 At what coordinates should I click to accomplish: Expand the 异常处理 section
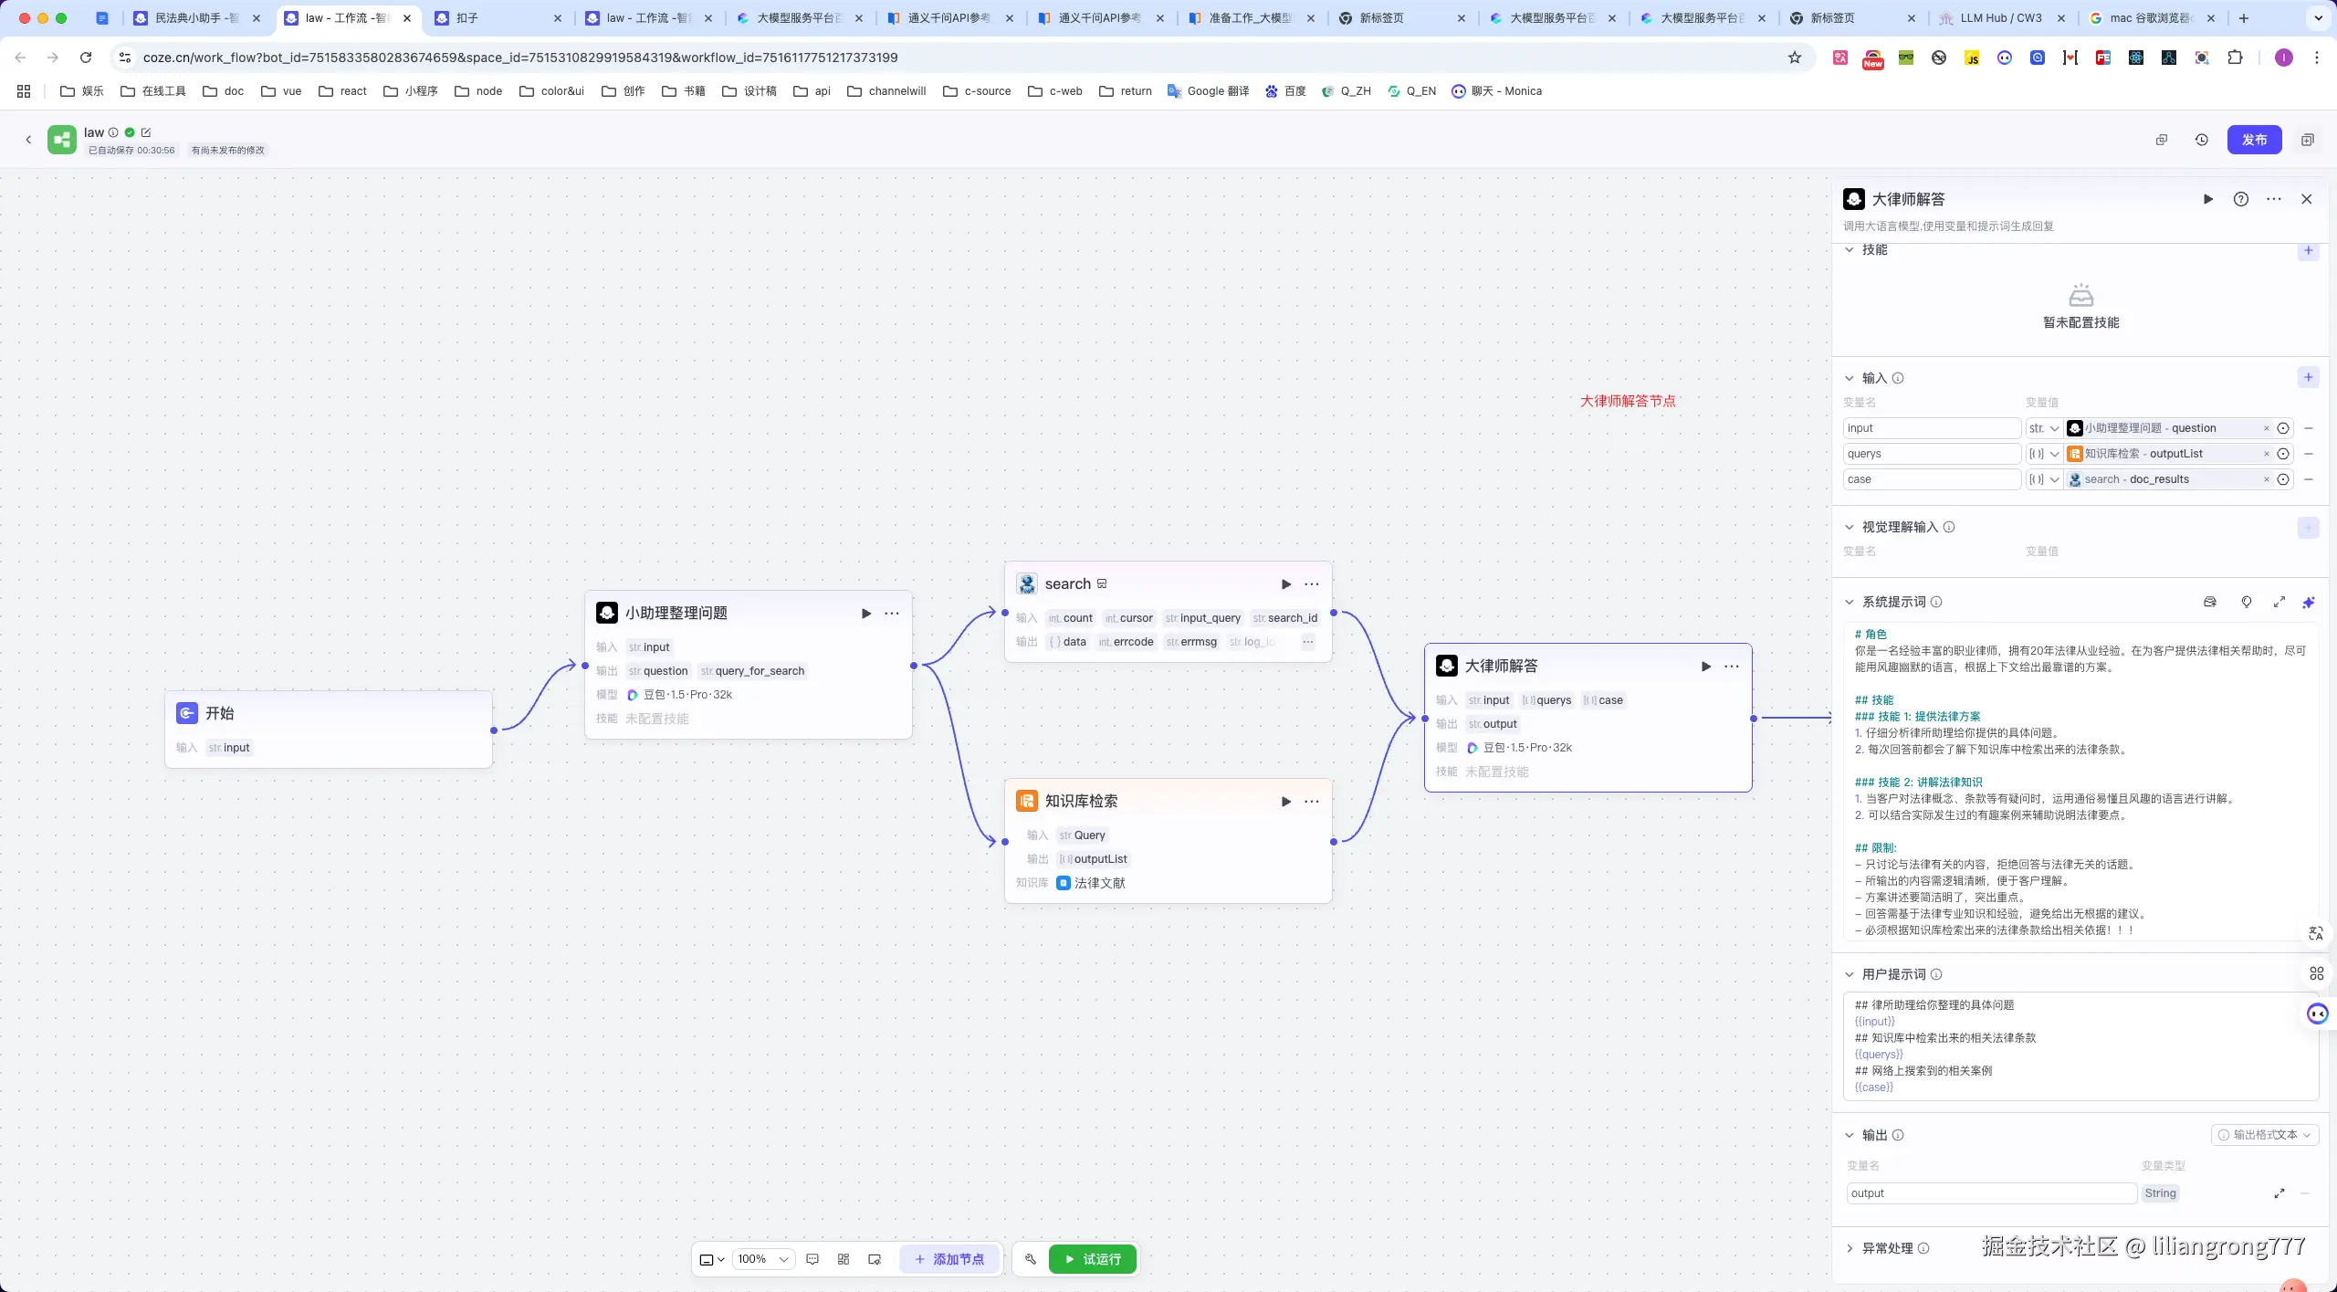pos(1850,1248)
